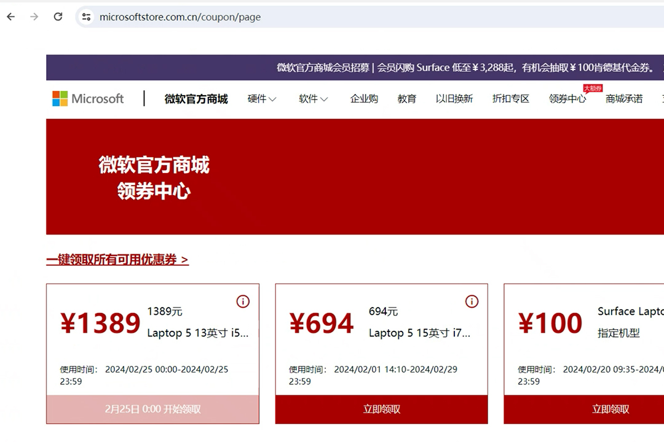Open the 折扣专区 page

pos(511,99)
